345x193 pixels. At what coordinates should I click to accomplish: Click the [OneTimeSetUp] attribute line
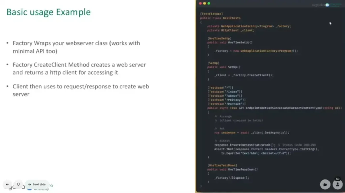pos(219,38)
